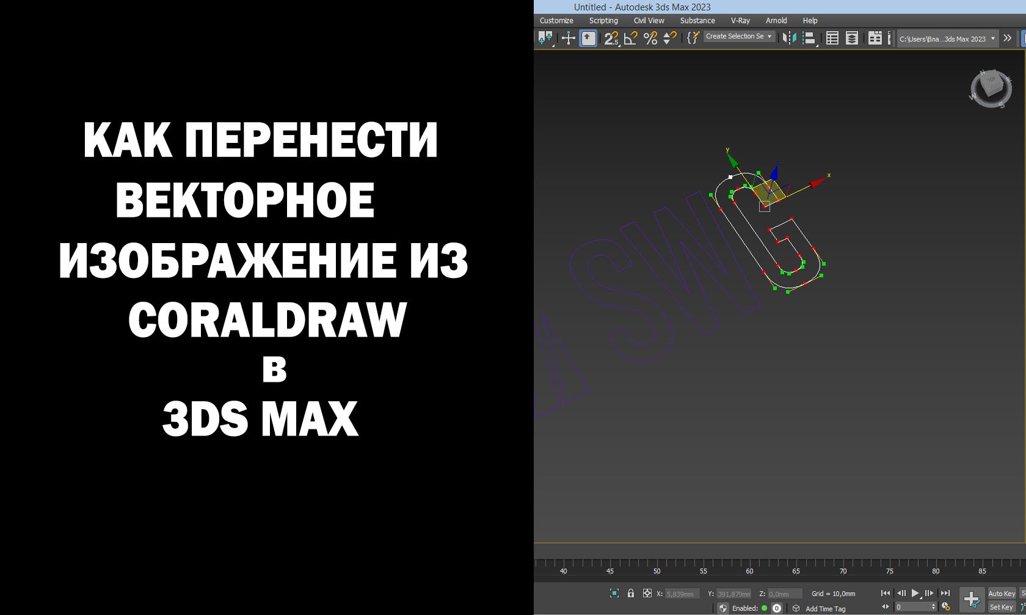Screen dimensions: 1026x615
Task: Click the green Enabled indicator dot
Action: 764,608
